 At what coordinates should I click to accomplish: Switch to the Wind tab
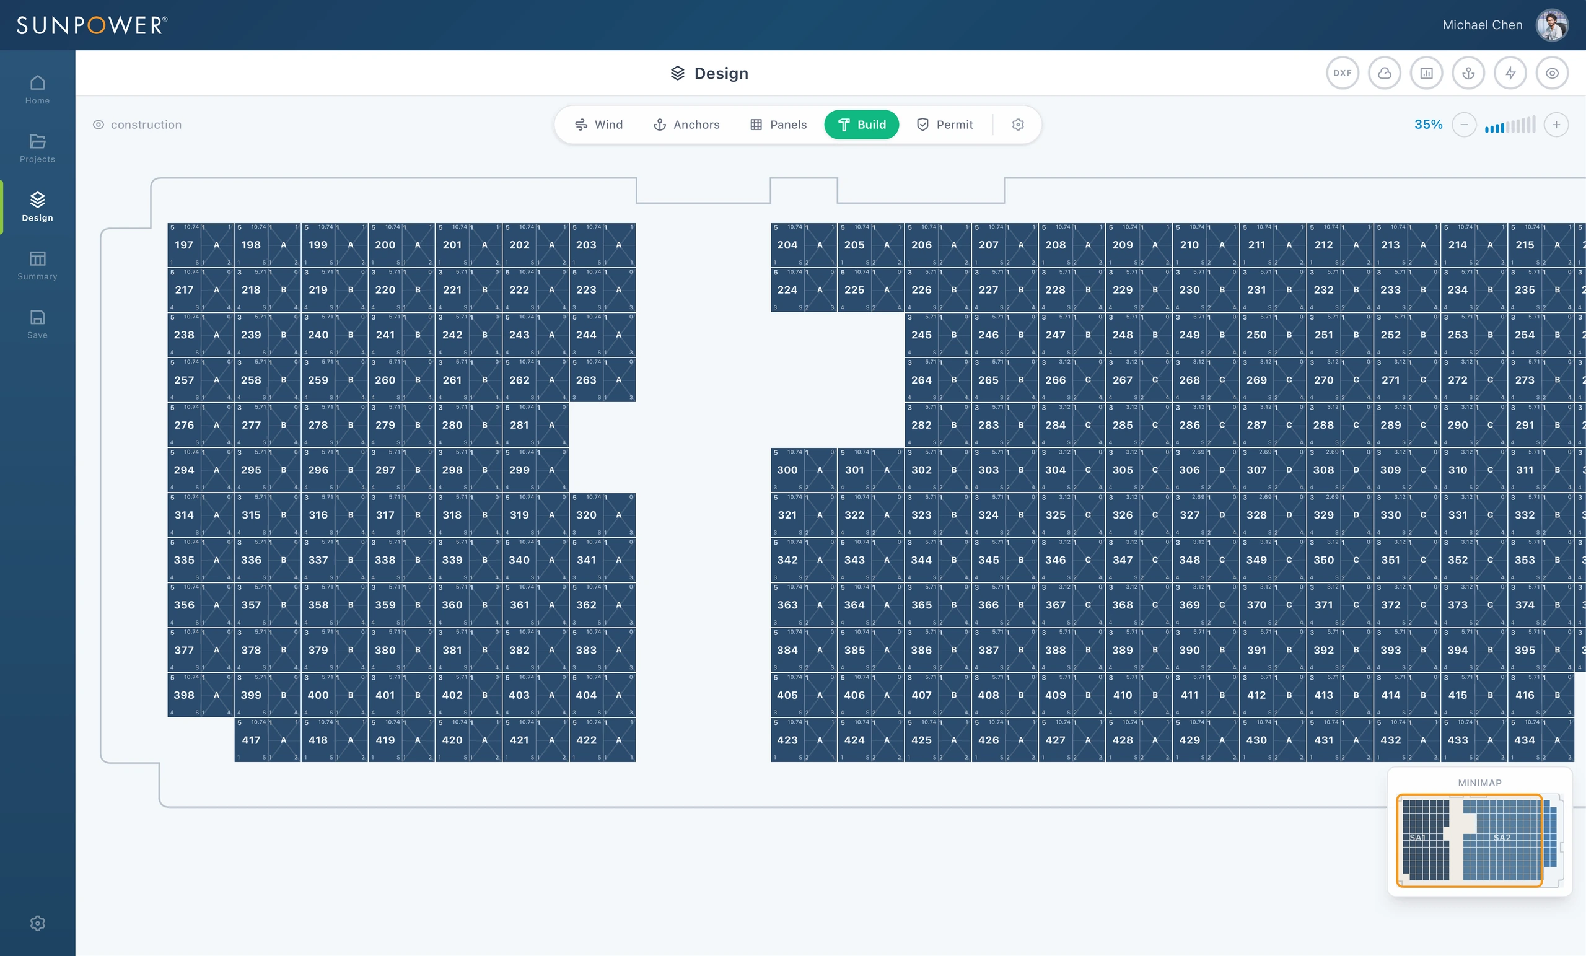598,125
